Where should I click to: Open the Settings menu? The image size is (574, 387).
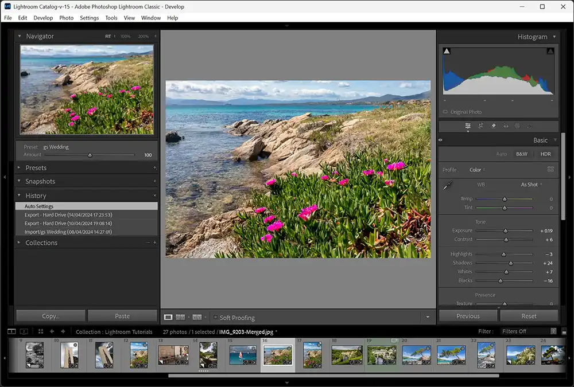tap(89, 18)
